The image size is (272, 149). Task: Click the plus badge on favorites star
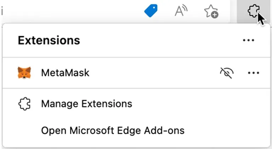pyautogui.click(x=215, y=15)
